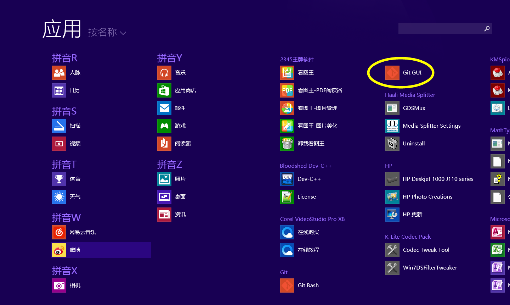Click the search magnifier button
Viewport: 510px width, 305px height.
pos(487,29)
